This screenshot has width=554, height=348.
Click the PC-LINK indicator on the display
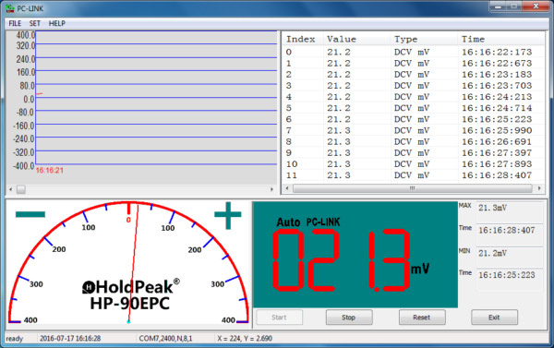(323, 222)
